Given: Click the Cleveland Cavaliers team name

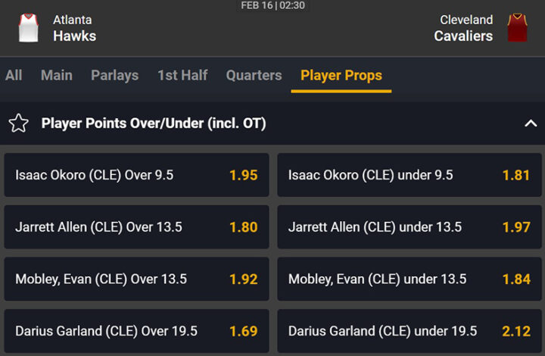Looking at the screenshot, I should pos(463,28).
